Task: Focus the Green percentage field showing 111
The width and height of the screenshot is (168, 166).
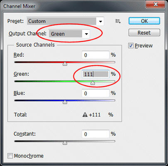Action: (95, 74)
